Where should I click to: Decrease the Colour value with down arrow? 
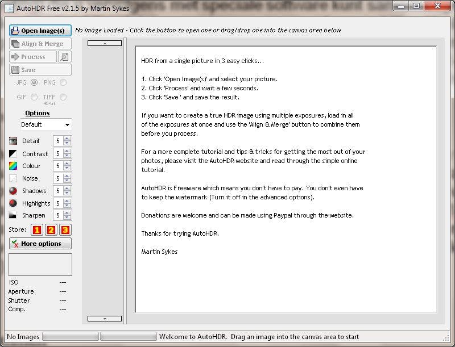[67, 168]
